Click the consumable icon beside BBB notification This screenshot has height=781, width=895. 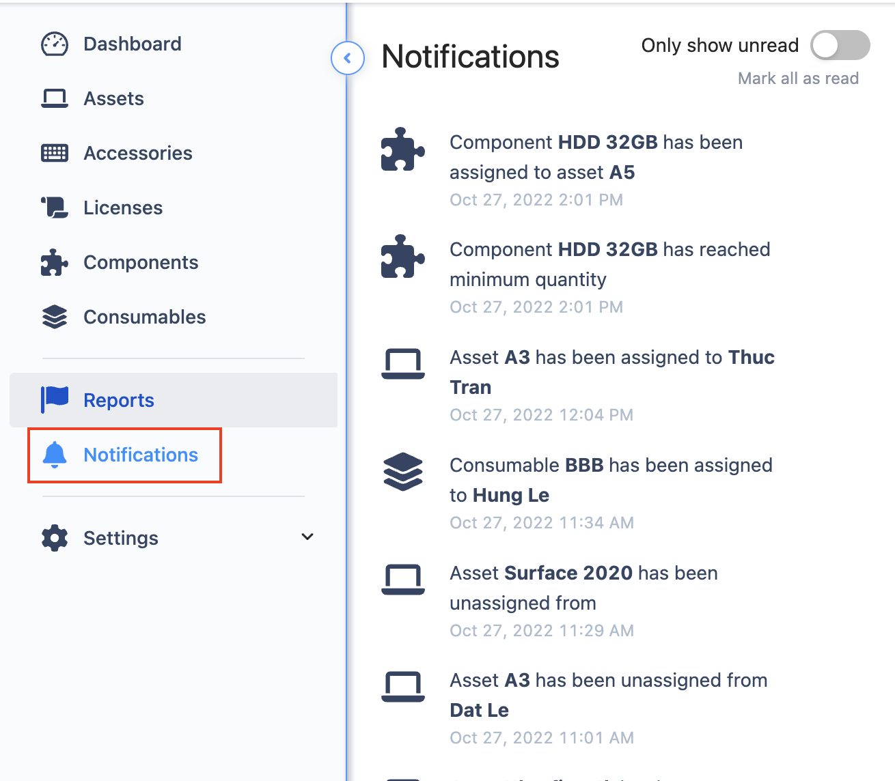pos(403,472)
